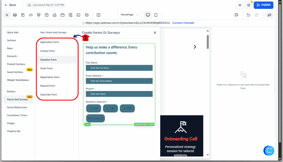283x162 pixels.
Task: Click the Connect Domain link
Action: click(x=183, y=23)
